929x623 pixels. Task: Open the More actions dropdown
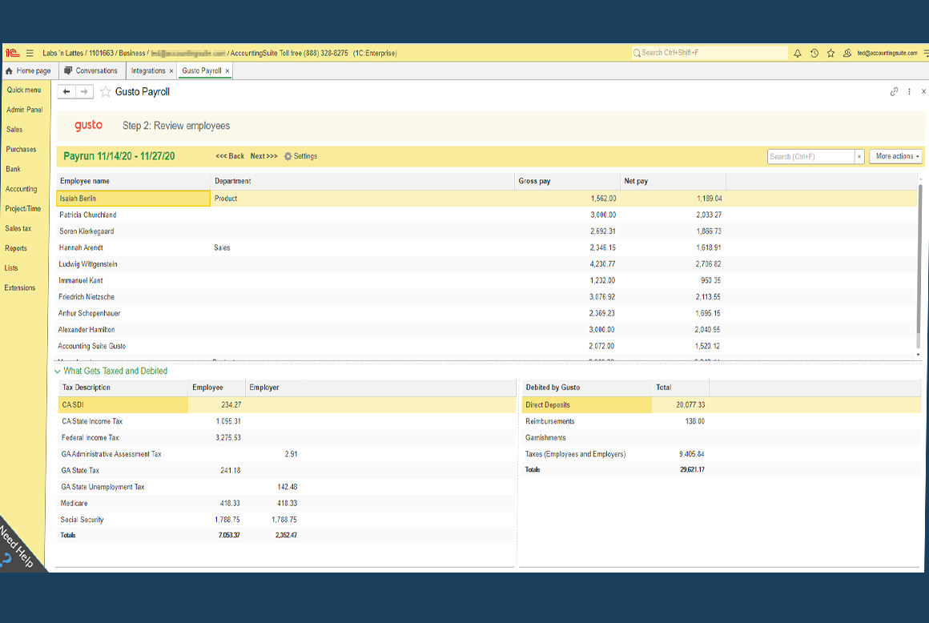[896, 156]
